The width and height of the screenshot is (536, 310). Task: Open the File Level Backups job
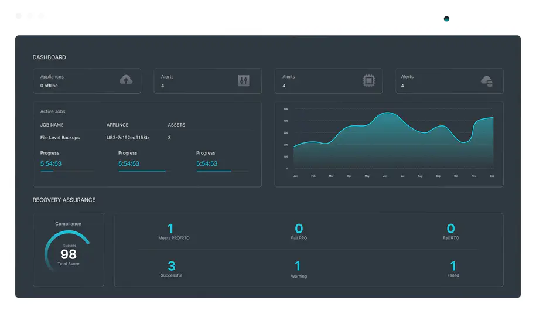(x=60, y=138)
